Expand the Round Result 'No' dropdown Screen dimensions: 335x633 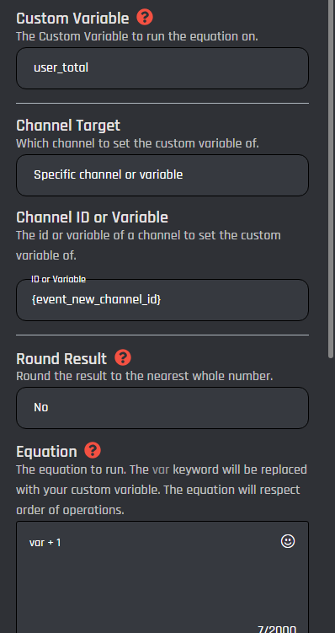coord(162,408)
